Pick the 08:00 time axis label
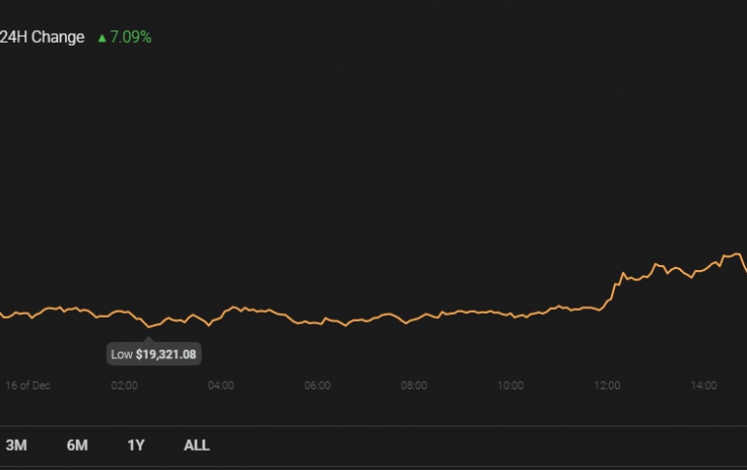747x470 pixels. click(414, 386)
